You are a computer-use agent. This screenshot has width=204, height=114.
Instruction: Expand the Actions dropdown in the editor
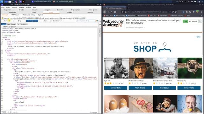point(24,24)
